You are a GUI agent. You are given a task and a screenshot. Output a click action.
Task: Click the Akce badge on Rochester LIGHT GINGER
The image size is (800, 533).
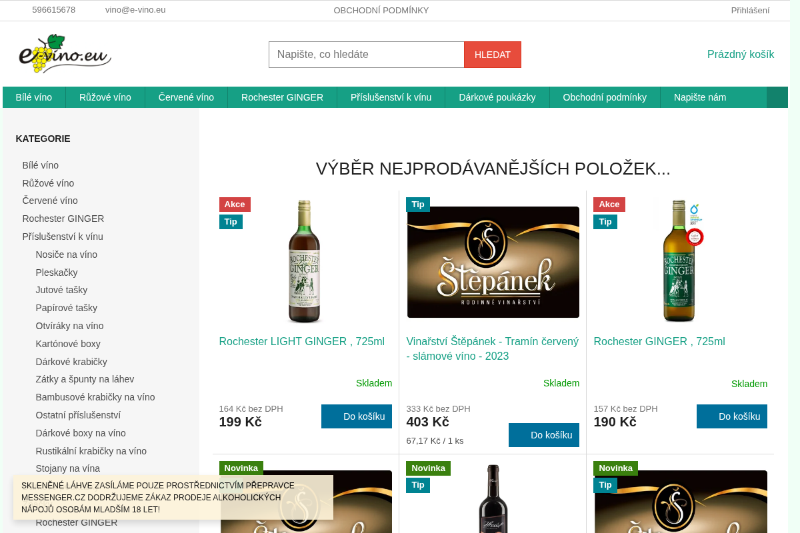pos(235,205)
